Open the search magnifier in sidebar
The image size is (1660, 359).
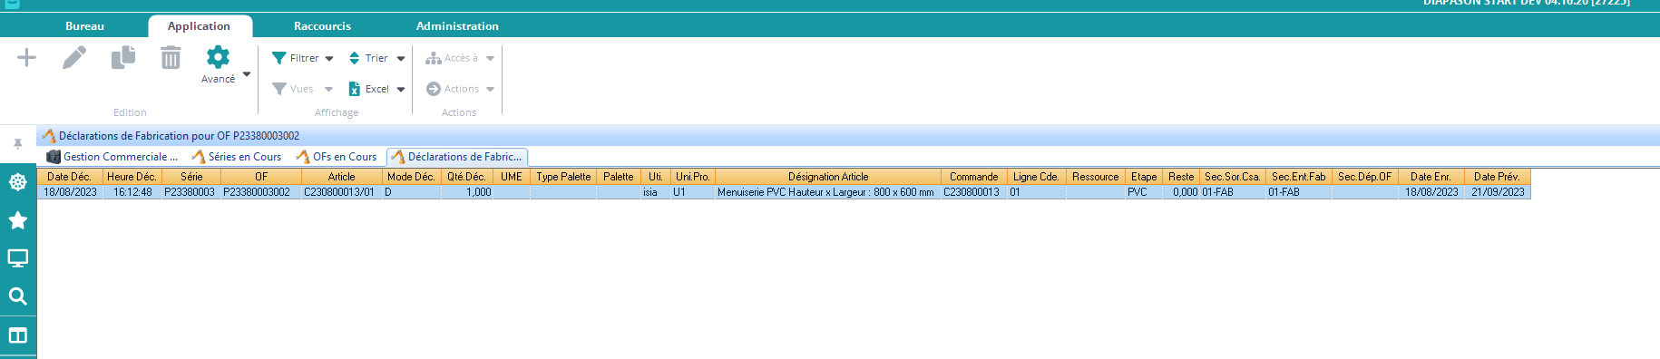click(x=17, y=296)
